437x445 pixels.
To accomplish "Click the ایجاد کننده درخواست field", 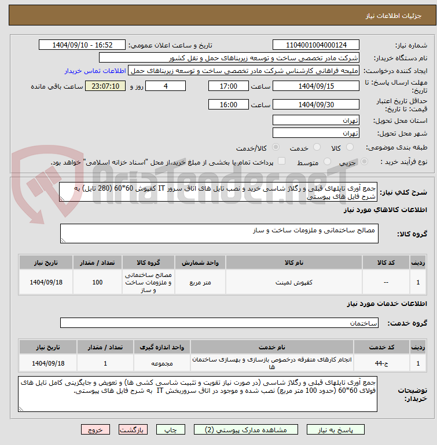I will click(244, 70).
